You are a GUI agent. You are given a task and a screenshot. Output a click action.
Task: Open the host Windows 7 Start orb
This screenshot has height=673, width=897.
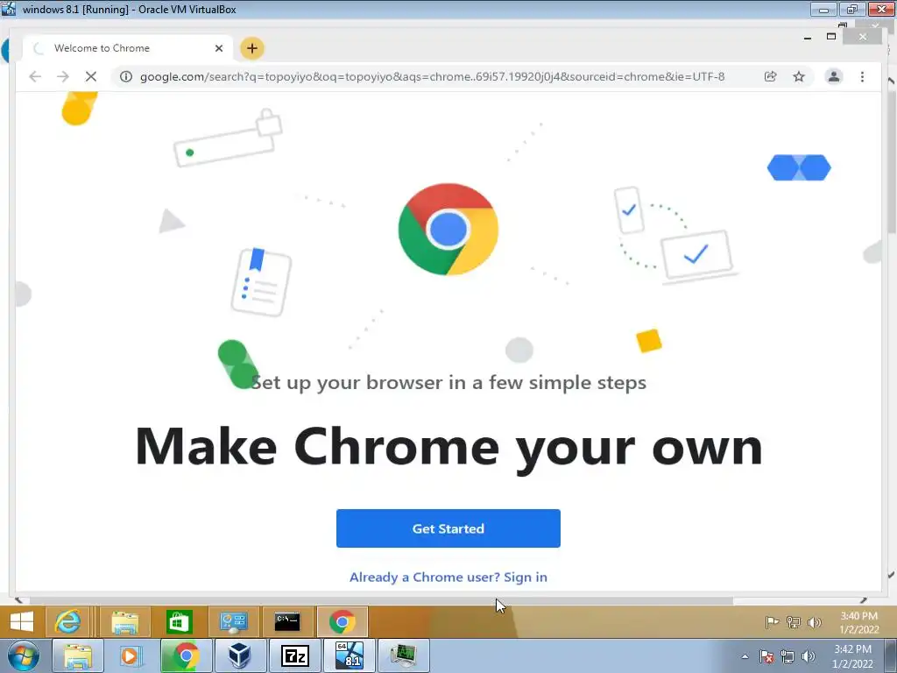tap(22, 655)
